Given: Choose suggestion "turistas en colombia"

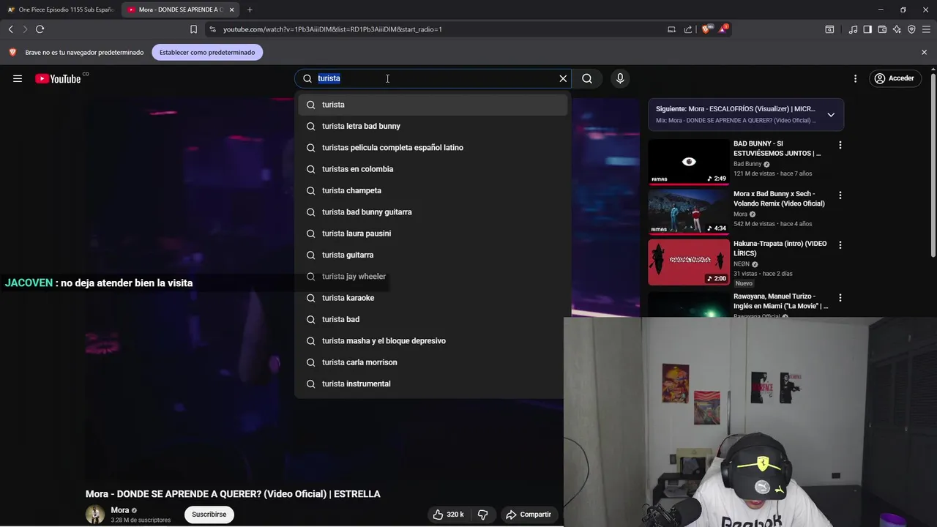Looking at the screenshot, I should [x=433, y=169].
